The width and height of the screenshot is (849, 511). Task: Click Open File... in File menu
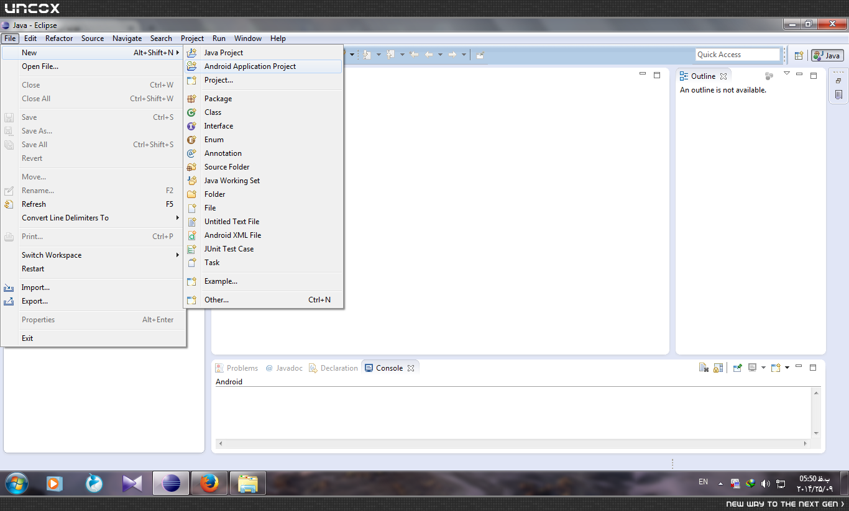pyautogui.click(x=93, y=66)
